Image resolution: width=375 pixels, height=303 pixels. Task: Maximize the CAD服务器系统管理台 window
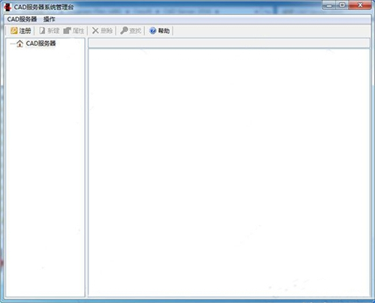coord(343,5)
